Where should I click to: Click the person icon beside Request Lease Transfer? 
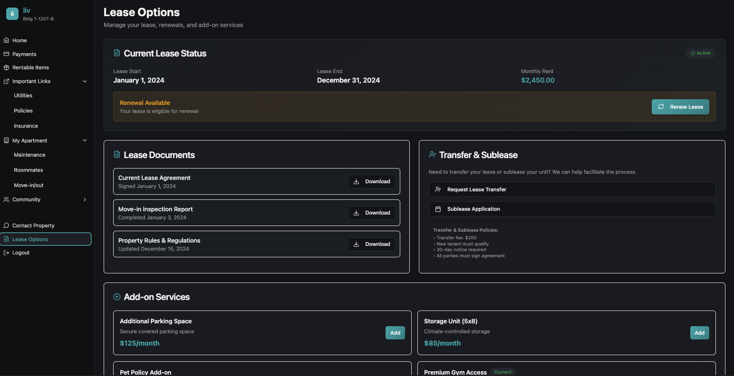438,189
